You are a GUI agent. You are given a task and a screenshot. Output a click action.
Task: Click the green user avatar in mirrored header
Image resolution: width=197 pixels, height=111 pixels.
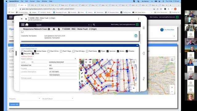[x=137, y=25]
